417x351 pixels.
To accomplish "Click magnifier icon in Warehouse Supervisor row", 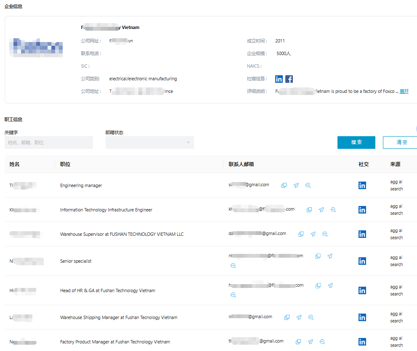I will pos(325,234).
